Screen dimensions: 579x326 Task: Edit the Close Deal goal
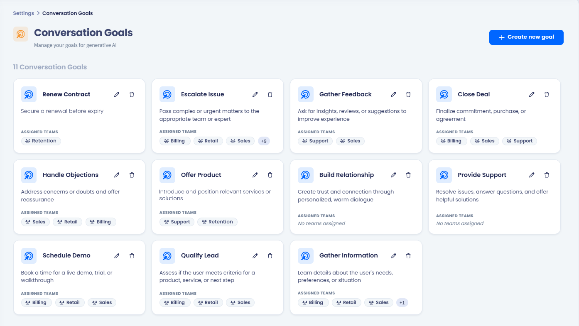pos(532,94)
